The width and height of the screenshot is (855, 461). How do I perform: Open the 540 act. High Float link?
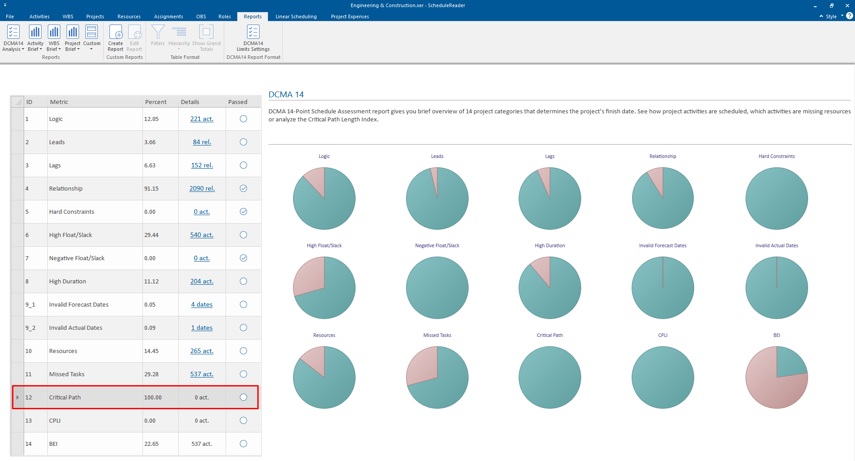202,235
